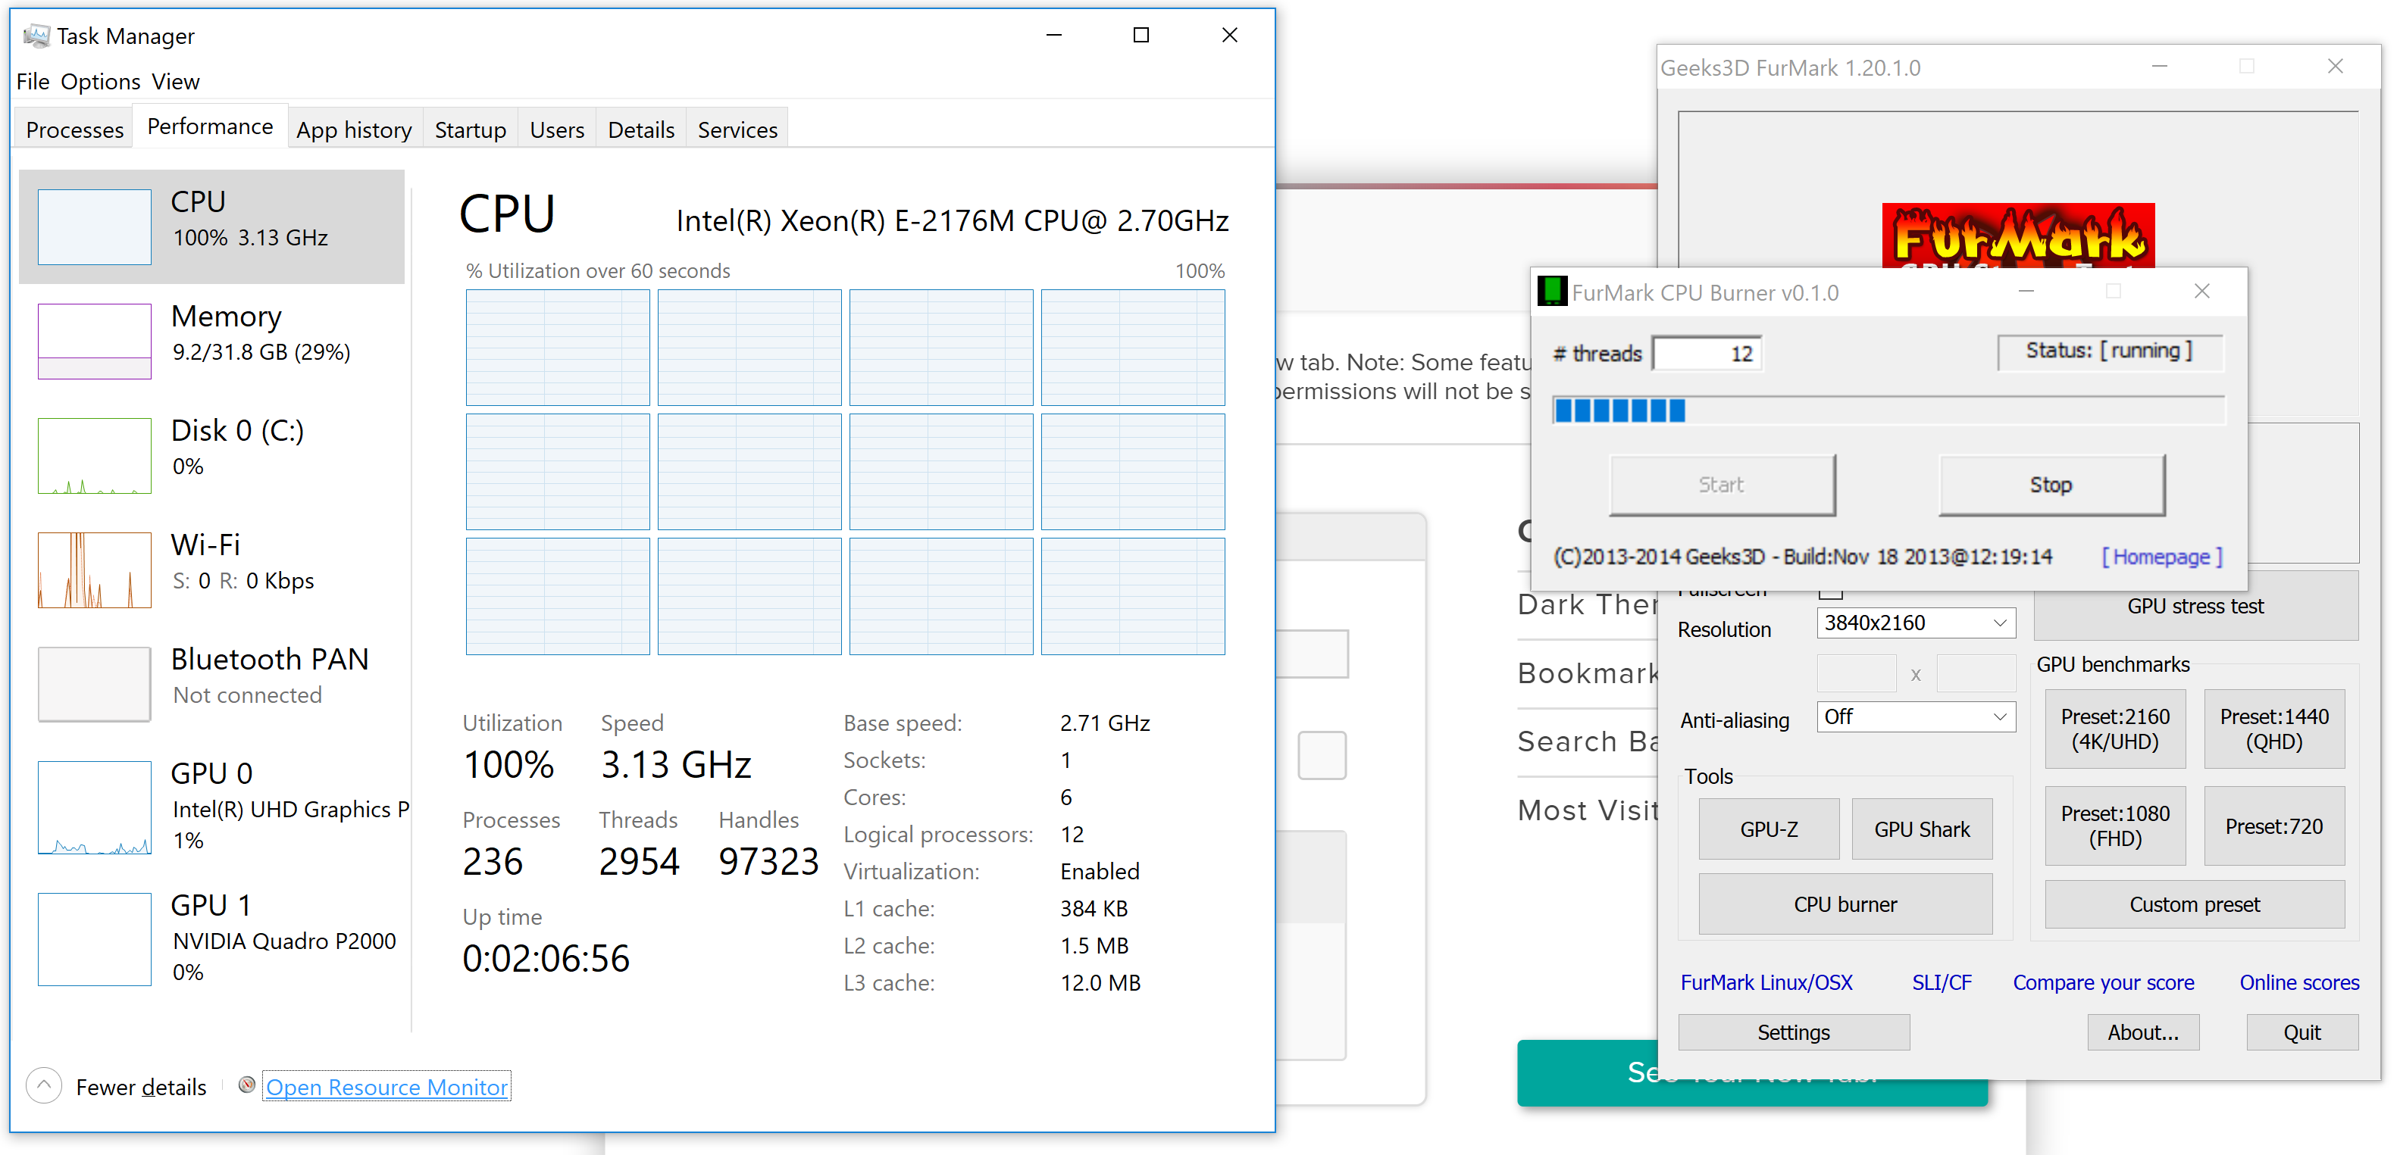Click the Task Manager title bar icon

(36, 36)
